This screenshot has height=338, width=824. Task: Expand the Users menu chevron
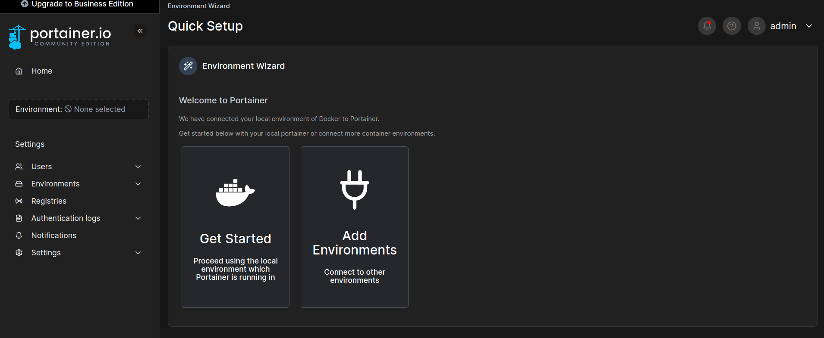point(138,167)
